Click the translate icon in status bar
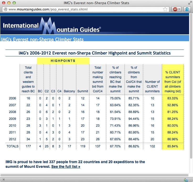 click(186, 180)
